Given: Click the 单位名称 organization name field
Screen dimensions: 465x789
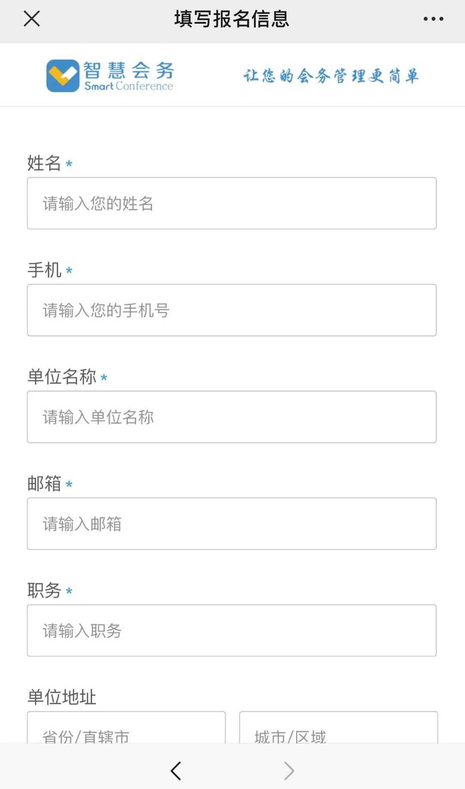Looking at the screenshot, I should (x=232, y=417).
